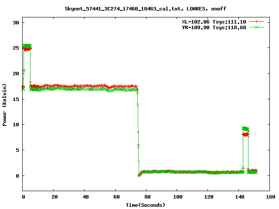279x209 pixels.
Task: Click x-axis tick label 140
Action: click(x=240, y=197)
